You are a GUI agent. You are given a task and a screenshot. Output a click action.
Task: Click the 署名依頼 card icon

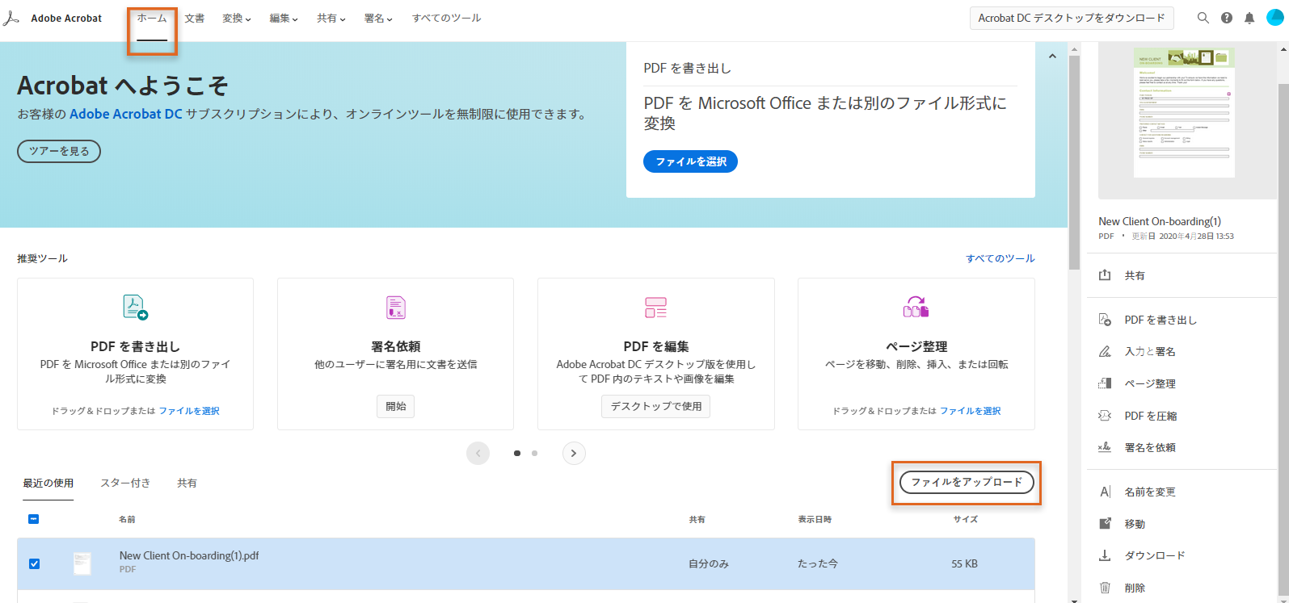[x=395, y=308]
